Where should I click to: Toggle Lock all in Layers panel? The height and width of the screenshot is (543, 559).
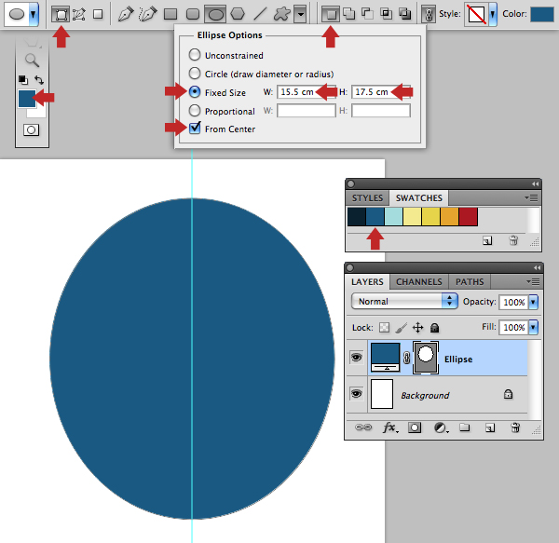[x=434, y=328]
